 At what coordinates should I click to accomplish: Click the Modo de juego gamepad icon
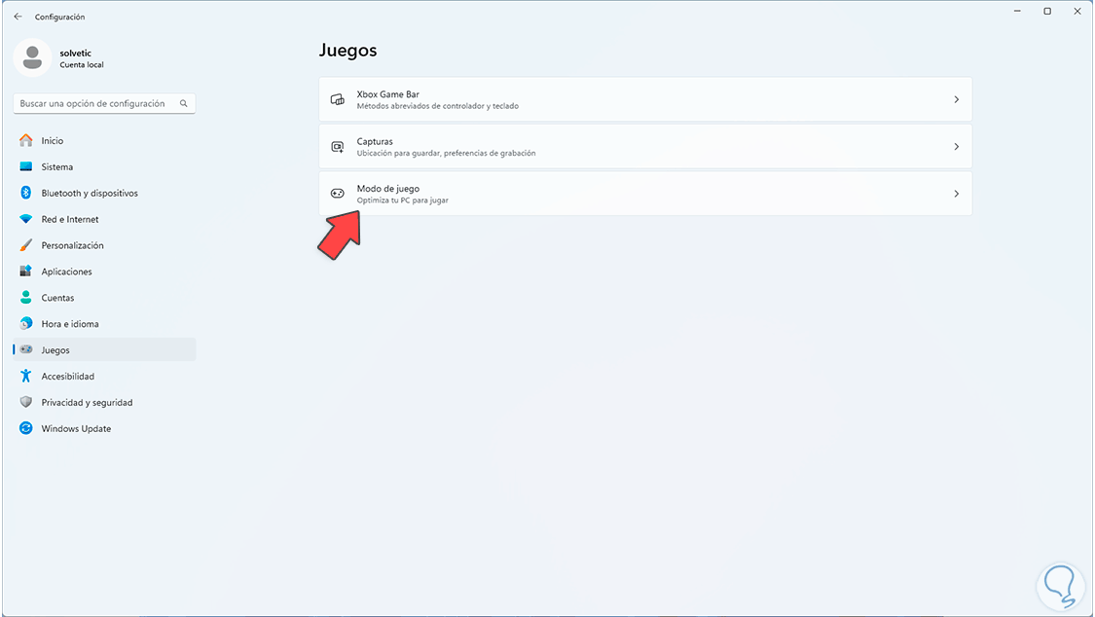pyautogui.click(x=338, y=194)
